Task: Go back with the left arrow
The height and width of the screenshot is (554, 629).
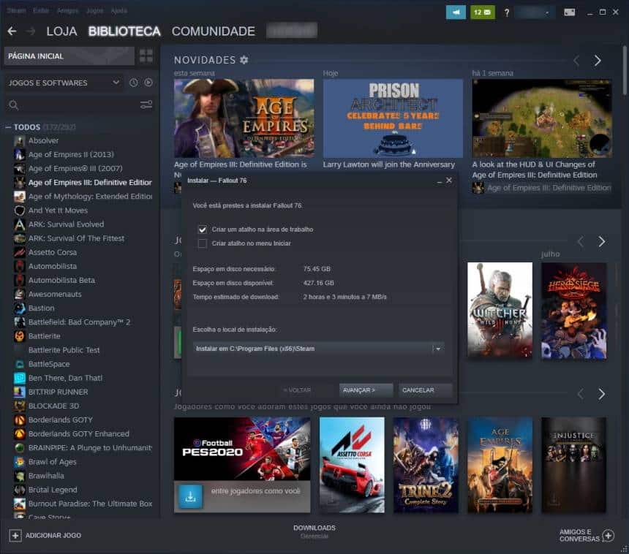Action: pyautogui.click(x=12, y=31)
